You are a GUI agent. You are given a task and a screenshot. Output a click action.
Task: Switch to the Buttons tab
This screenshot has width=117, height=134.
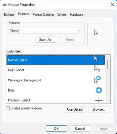pos(9,14)
